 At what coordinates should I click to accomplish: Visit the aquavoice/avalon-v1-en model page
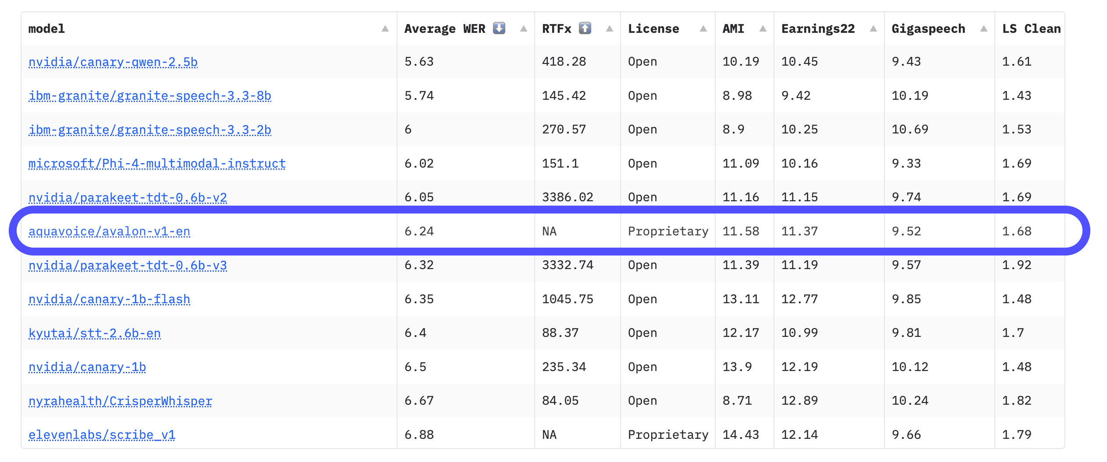pos(109,231)
